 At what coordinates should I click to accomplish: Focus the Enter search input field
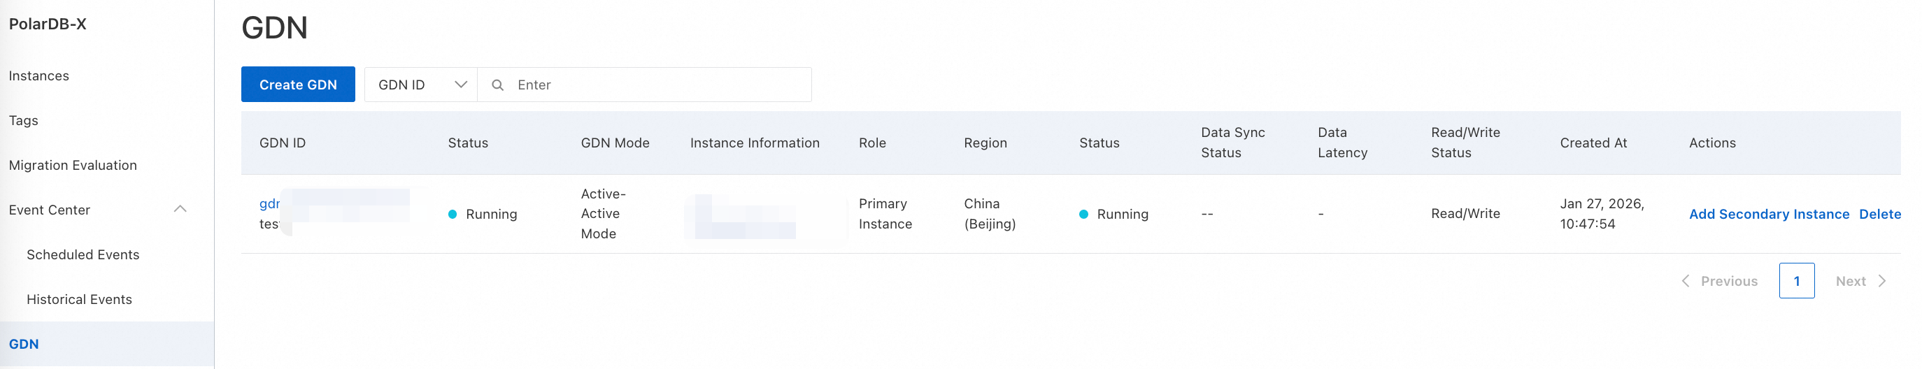click(x=657, y=85)
